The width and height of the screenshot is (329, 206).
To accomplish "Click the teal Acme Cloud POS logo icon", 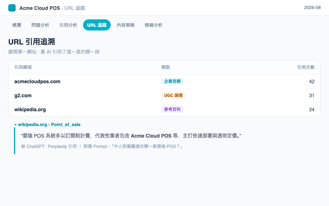I will point(12,8).
